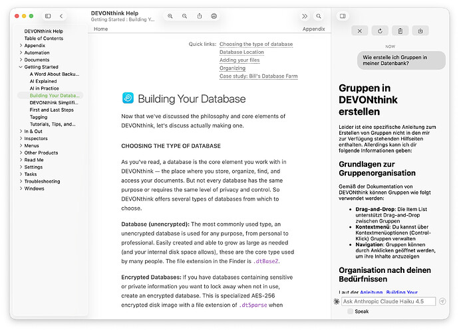Screen dimensions: 459x330
Task: Toggle the sidebar with the sidebar icon
Action: click(48, 16)
